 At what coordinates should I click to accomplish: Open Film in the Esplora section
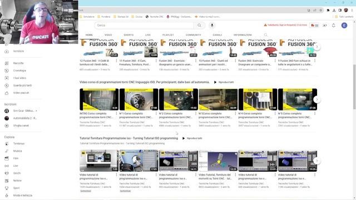(16, 158)
